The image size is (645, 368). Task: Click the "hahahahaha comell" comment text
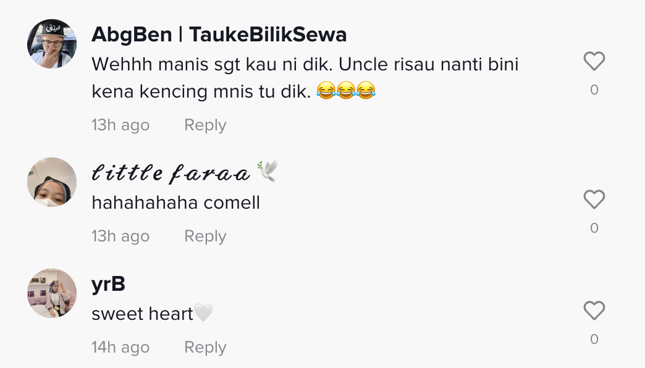click(x=175, y=203)
